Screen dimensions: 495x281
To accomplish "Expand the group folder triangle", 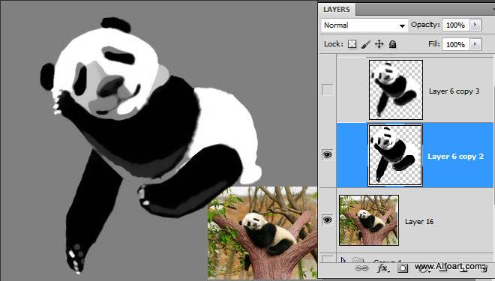I will (343, 260).
